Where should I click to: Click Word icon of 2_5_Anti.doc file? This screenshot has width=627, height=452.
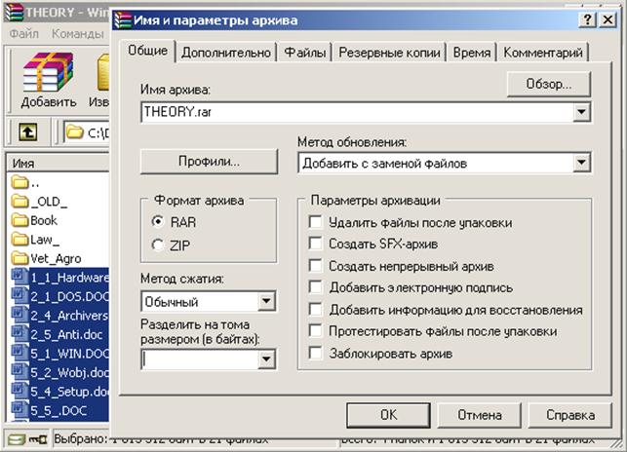(20, 334)
